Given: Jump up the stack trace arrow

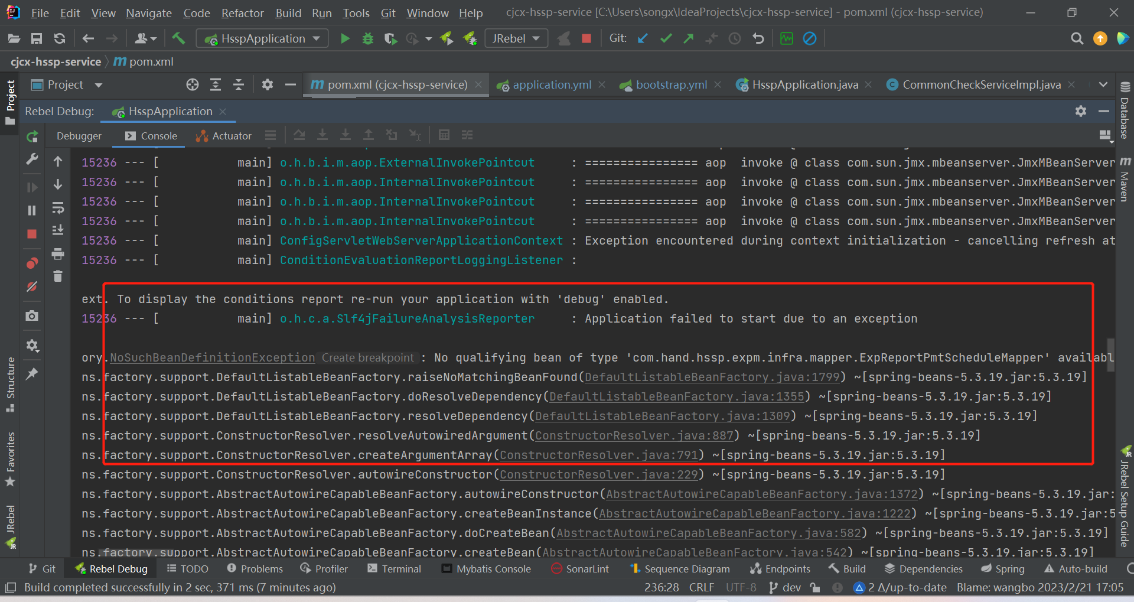Looking at the screenshot, I should pyautogui.click(x=58, y=161).
